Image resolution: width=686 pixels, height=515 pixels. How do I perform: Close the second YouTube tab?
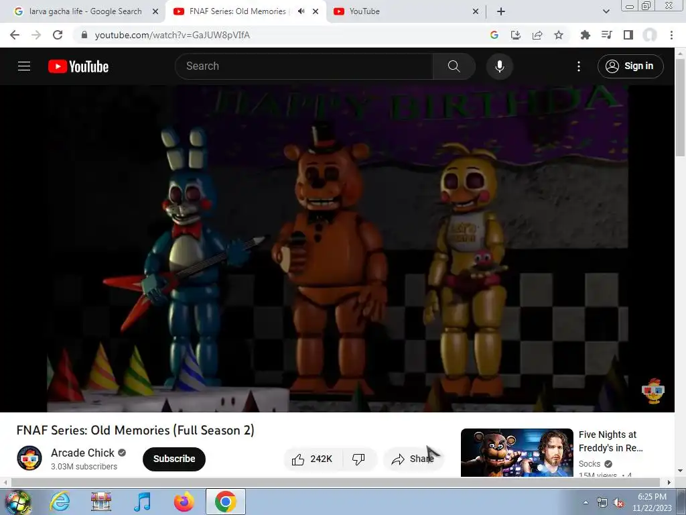(x=476, y=12)
